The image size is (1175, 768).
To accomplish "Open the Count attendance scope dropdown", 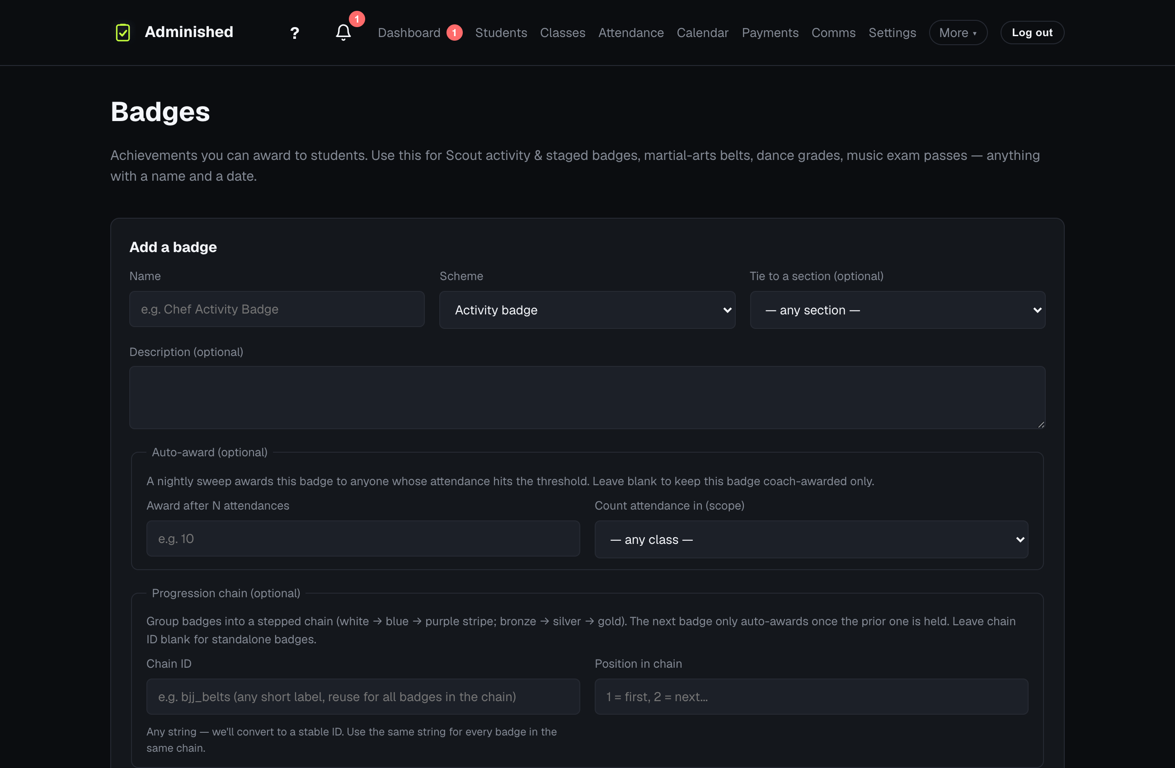I will pos(811,539).
